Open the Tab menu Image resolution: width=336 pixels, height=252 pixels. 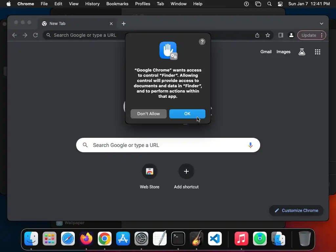[160, 4]
